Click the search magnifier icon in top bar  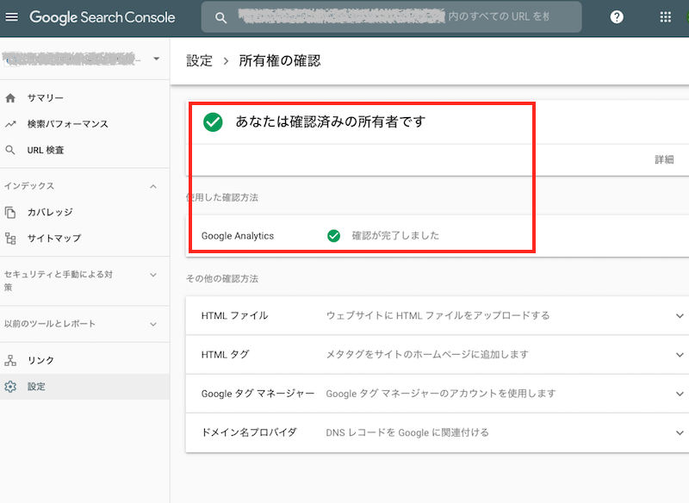tap(220, 17)
